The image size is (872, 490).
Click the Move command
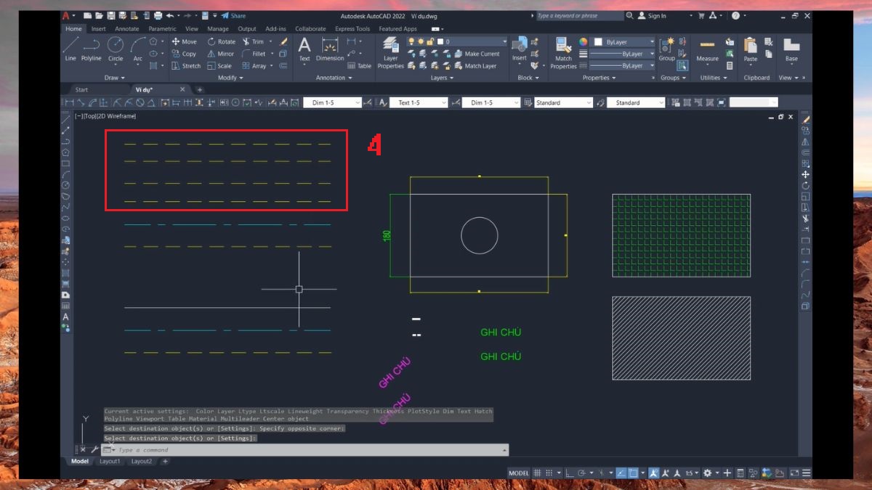(x=185, y=41)
